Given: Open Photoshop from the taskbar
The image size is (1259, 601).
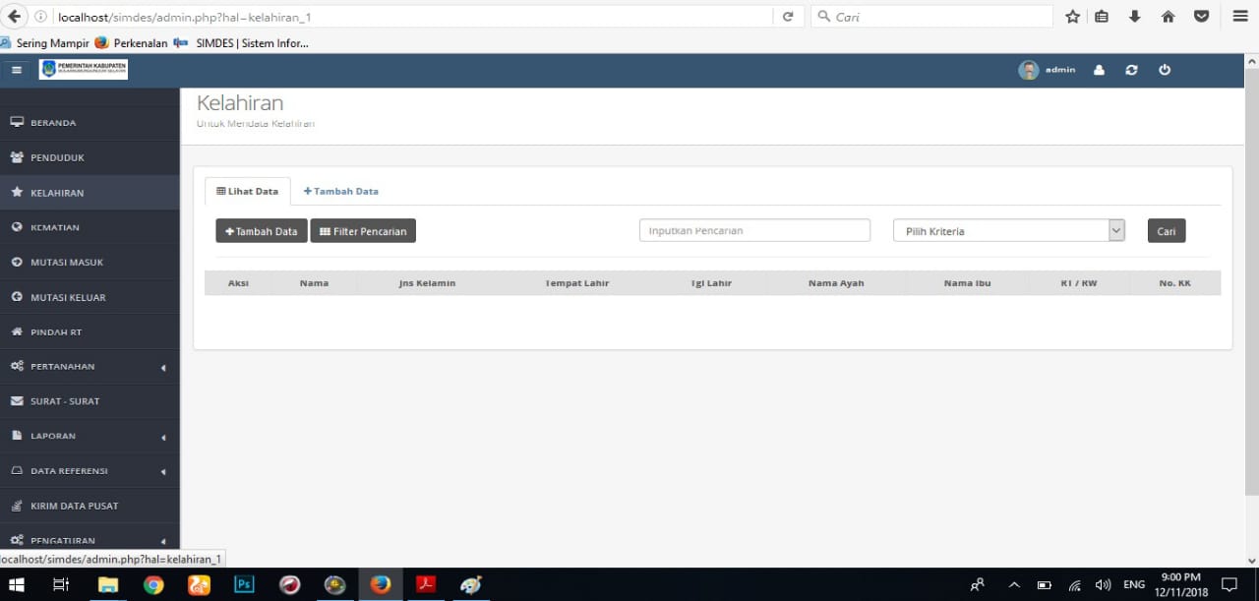Looking at the screenshot, I should coord(244,584).
